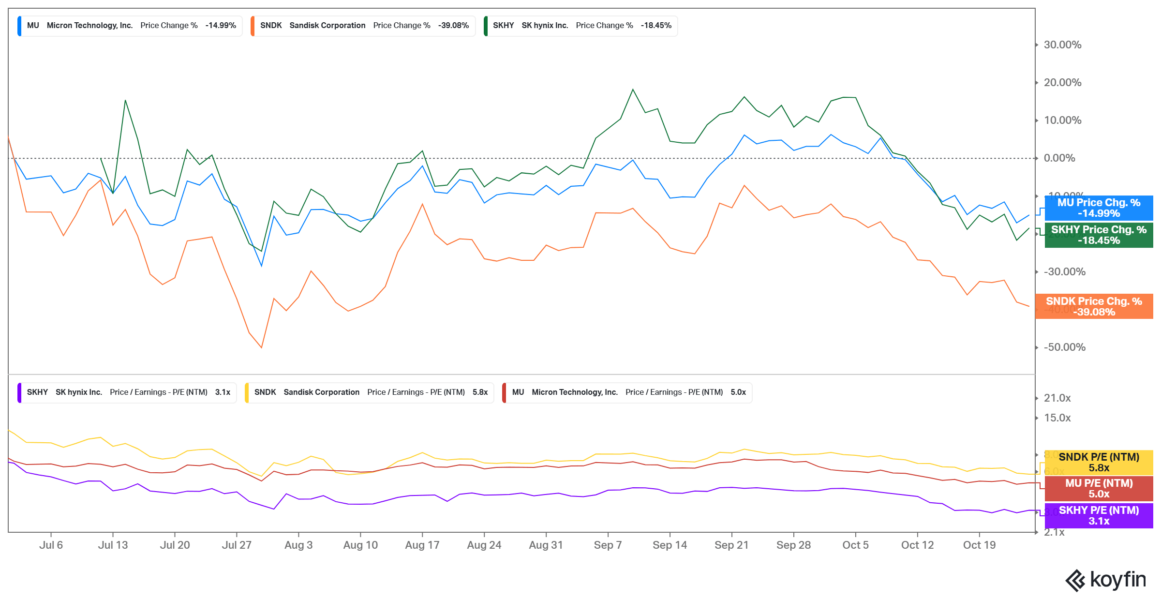Click the Sep 21 date on the time axis

(x=731, y=545)
